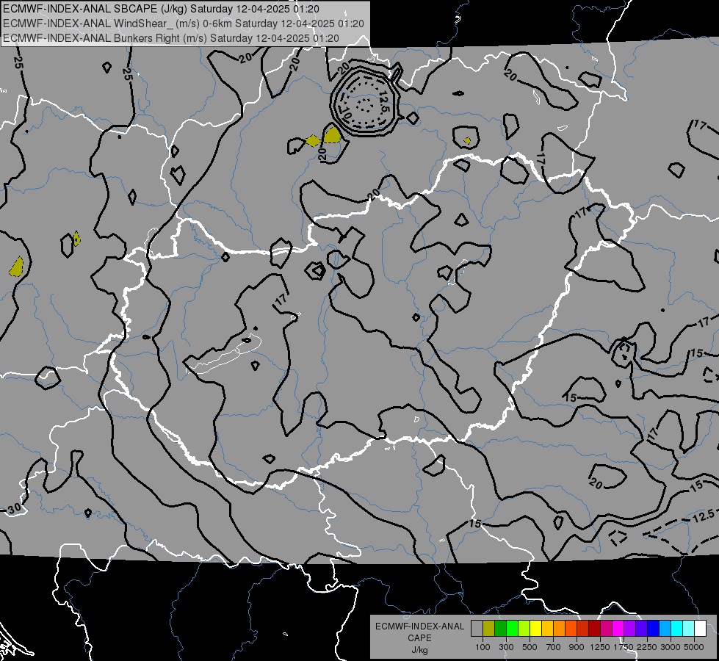Pick the pure yellow legend swatch
This screenshot has height=661, width=719.
tap(536, 628)
